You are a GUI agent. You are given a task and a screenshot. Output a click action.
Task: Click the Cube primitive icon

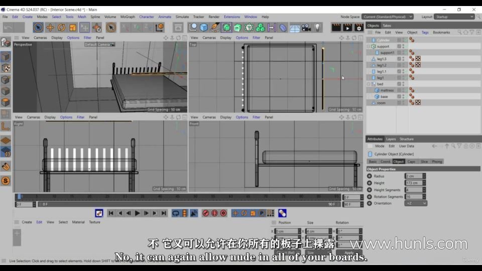pos(204,28)
